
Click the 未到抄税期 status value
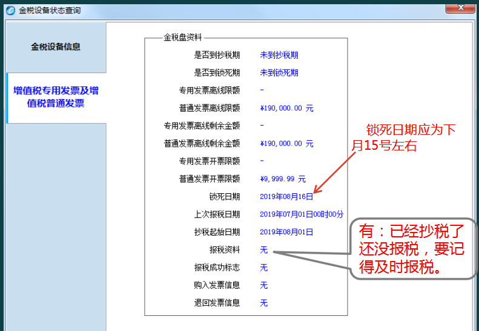coord(279,55)
